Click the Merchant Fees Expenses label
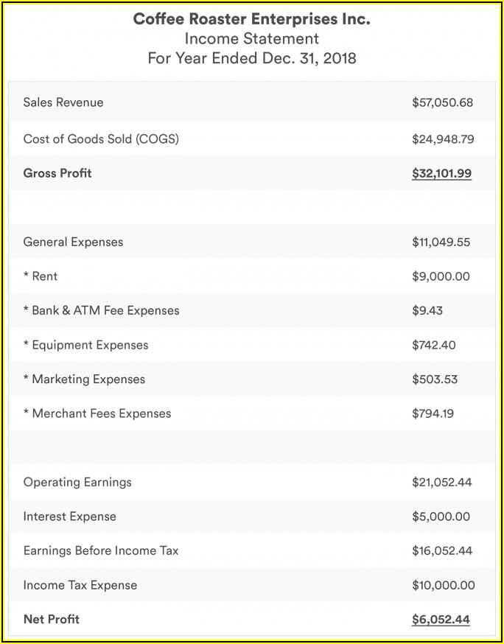Image resolution: width=504 pixels, height=644 pixels. click(97, 413)
